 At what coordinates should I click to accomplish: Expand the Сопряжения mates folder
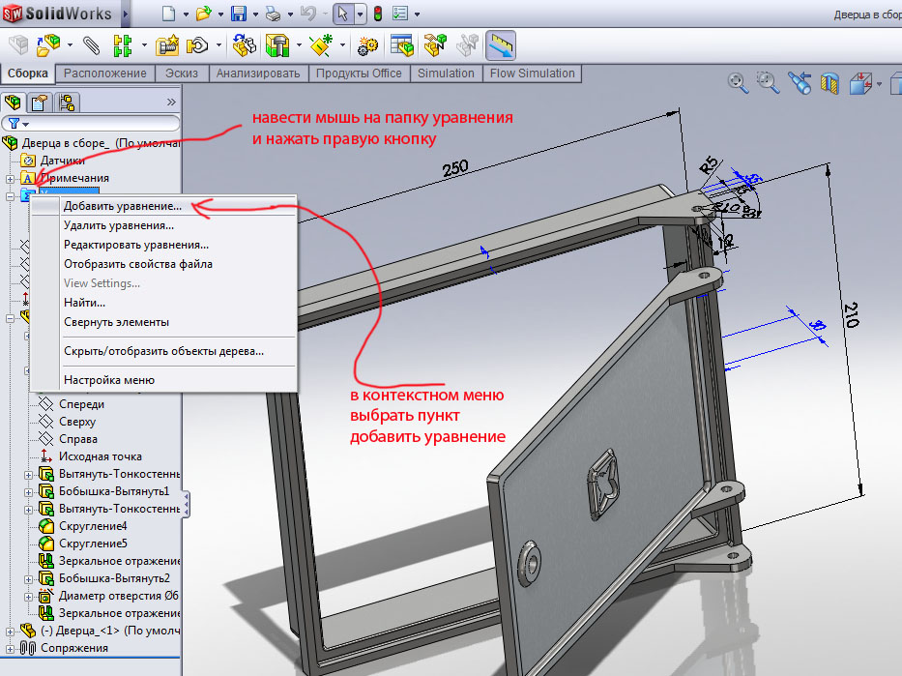11,648
